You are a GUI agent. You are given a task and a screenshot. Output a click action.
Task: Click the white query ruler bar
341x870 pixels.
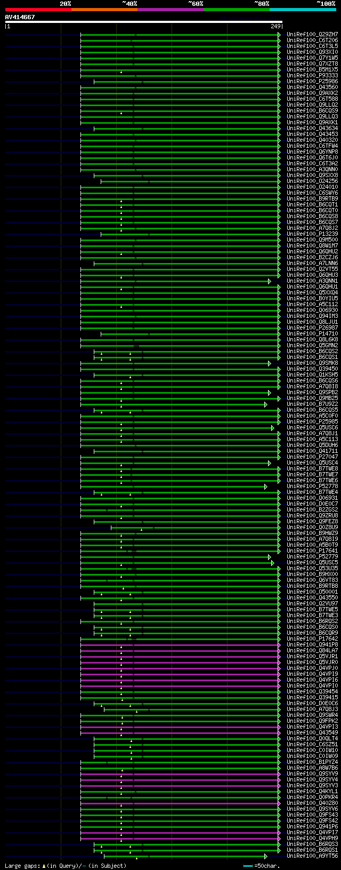pyautogui.click(x=144, y=22)
